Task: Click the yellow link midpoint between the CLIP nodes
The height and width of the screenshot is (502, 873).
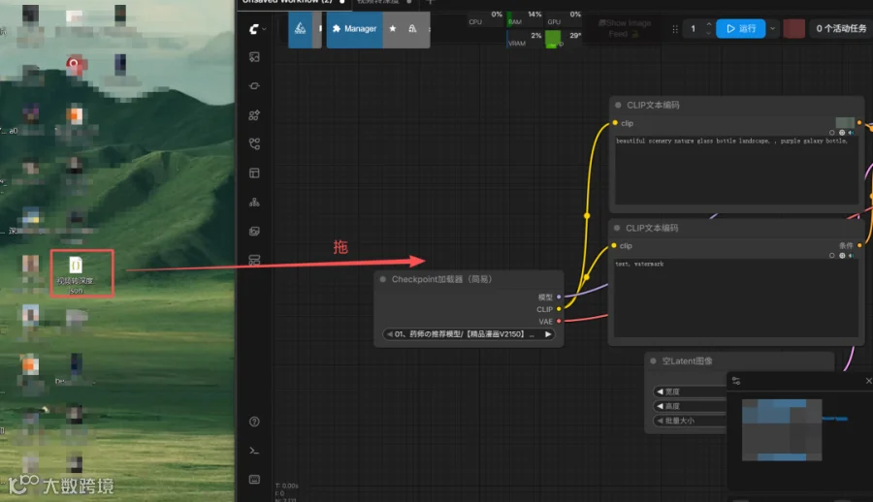Action: coord(587,215)
